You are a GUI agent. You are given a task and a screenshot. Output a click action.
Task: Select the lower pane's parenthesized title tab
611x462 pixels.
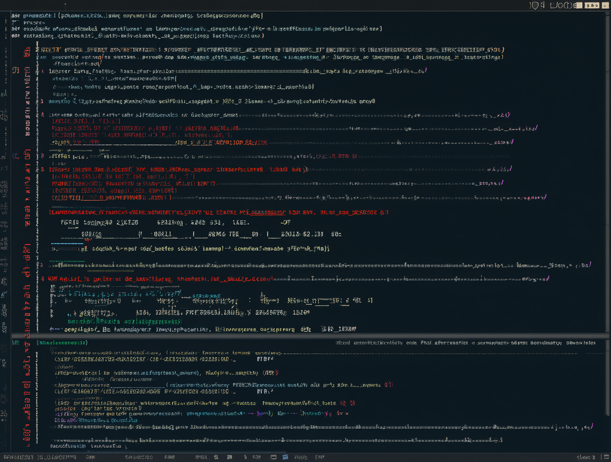pyautogui.click(x=62, y=342)
